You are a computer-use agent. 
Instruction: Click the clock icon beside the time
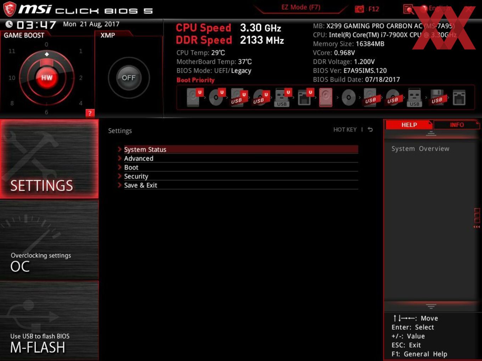click(x=9, y=24)
